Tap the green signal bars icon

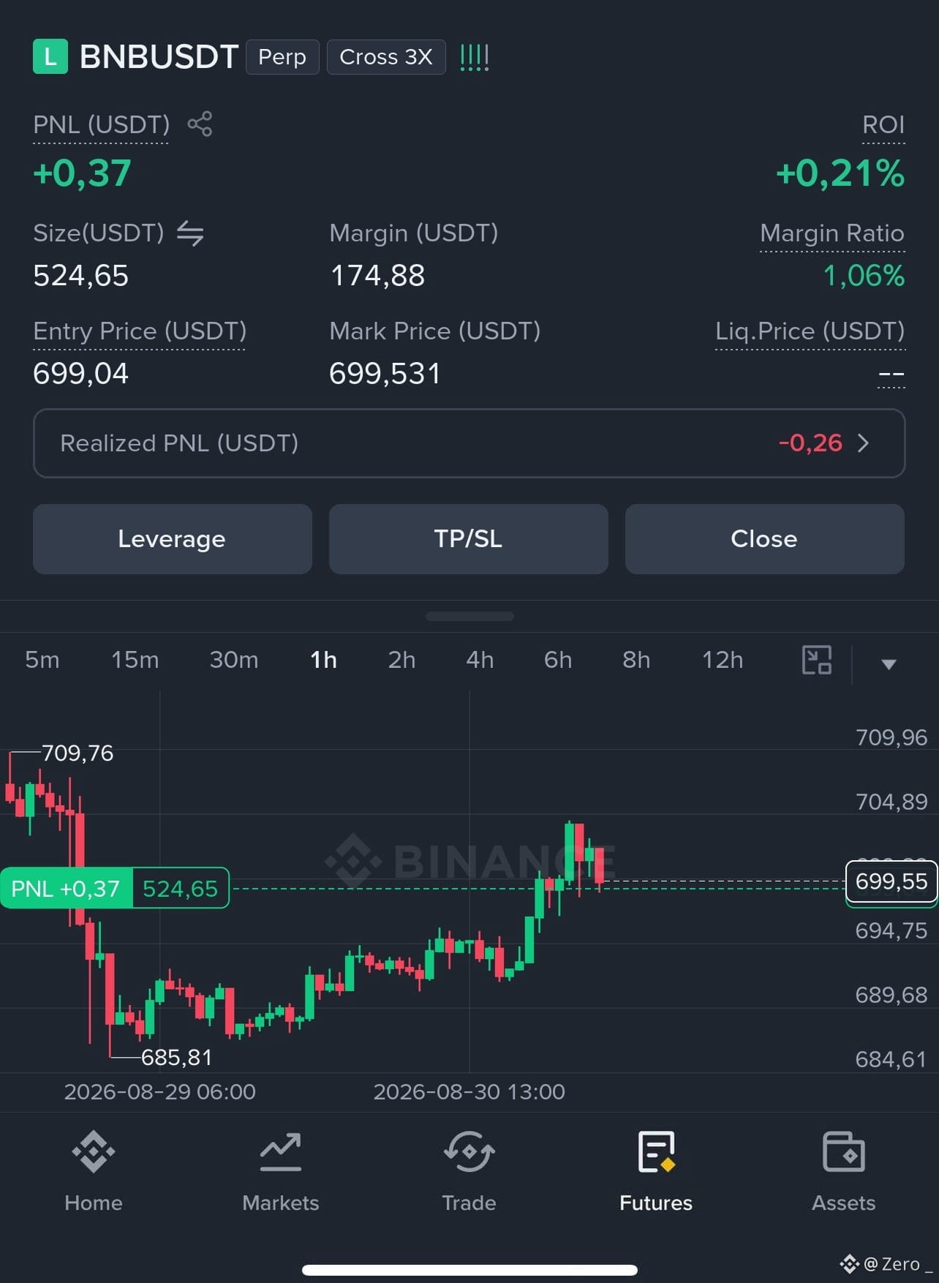coord(475,57)
